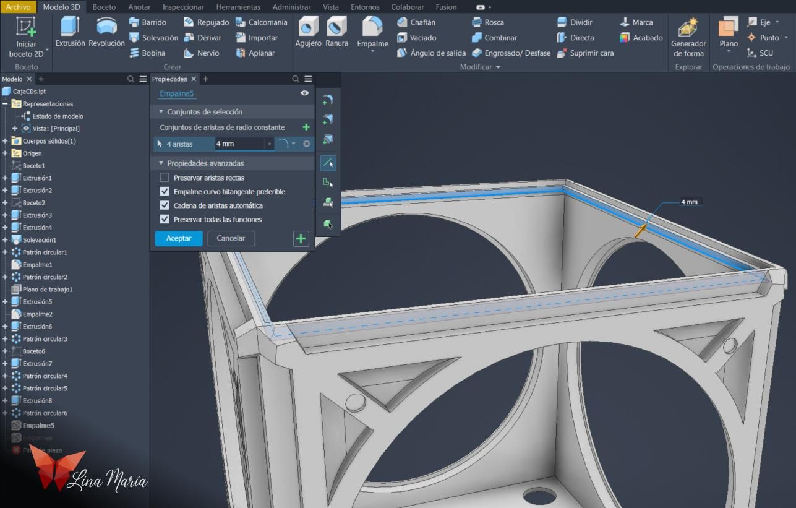Open the Generador de forma tool
Viewport: 796px width, 508px height.
click(688, 37)
